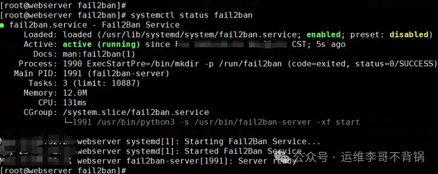438x174 pixels.
Task: Click the green active status dot
Action: [2, 25]
